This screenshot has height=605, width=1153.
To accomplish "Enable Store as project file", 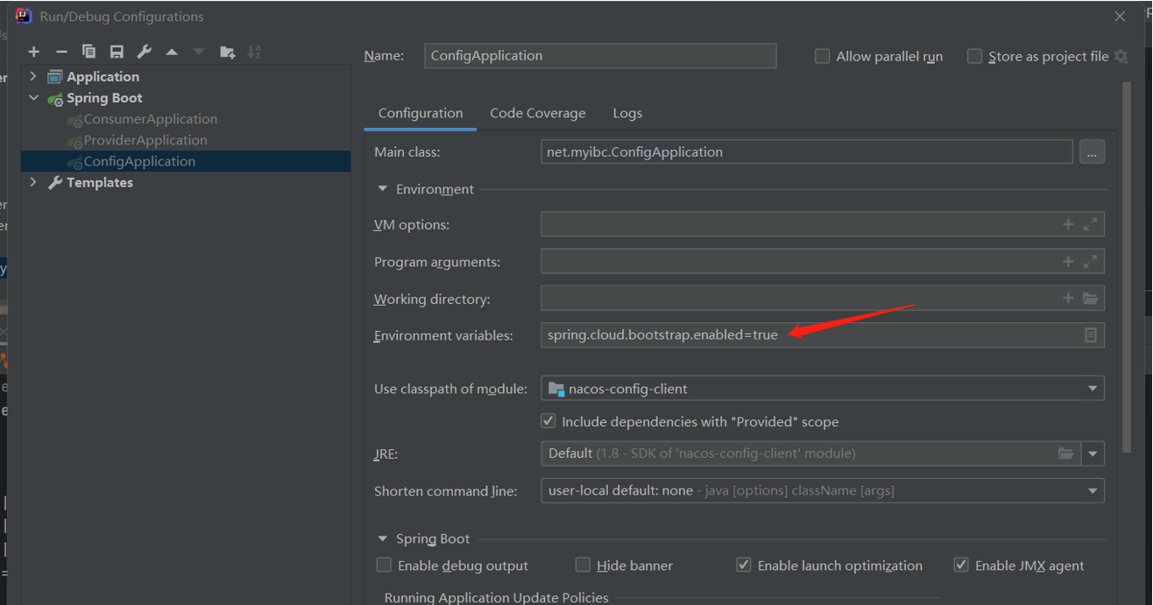I will (x=974, y=56).
